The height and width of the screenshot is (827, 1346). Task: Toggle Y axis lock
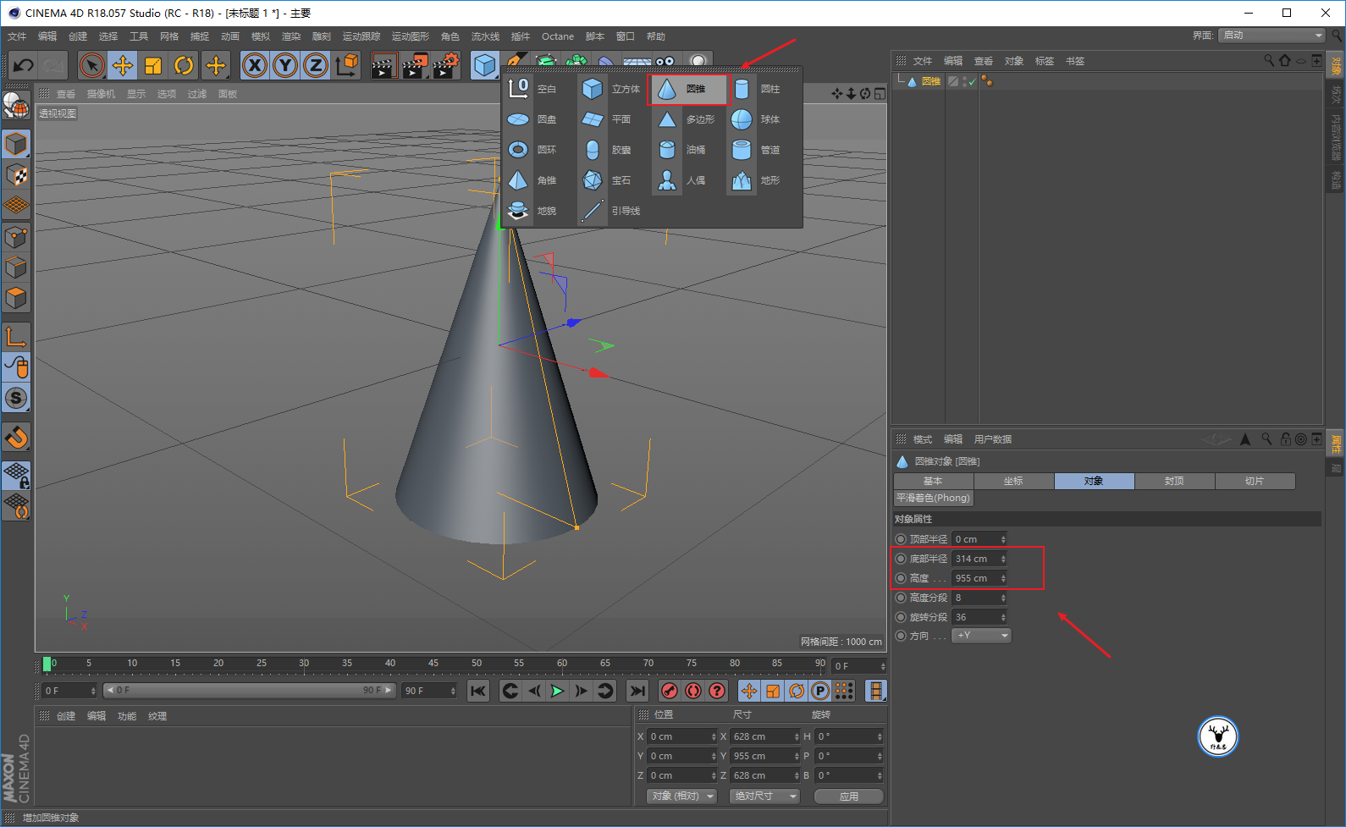285,65
